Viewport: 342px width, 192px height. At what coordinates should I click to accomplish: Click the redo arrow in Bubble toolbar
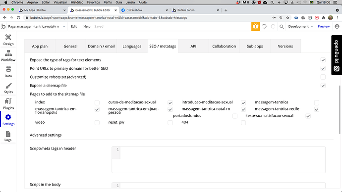coord(273,26)
